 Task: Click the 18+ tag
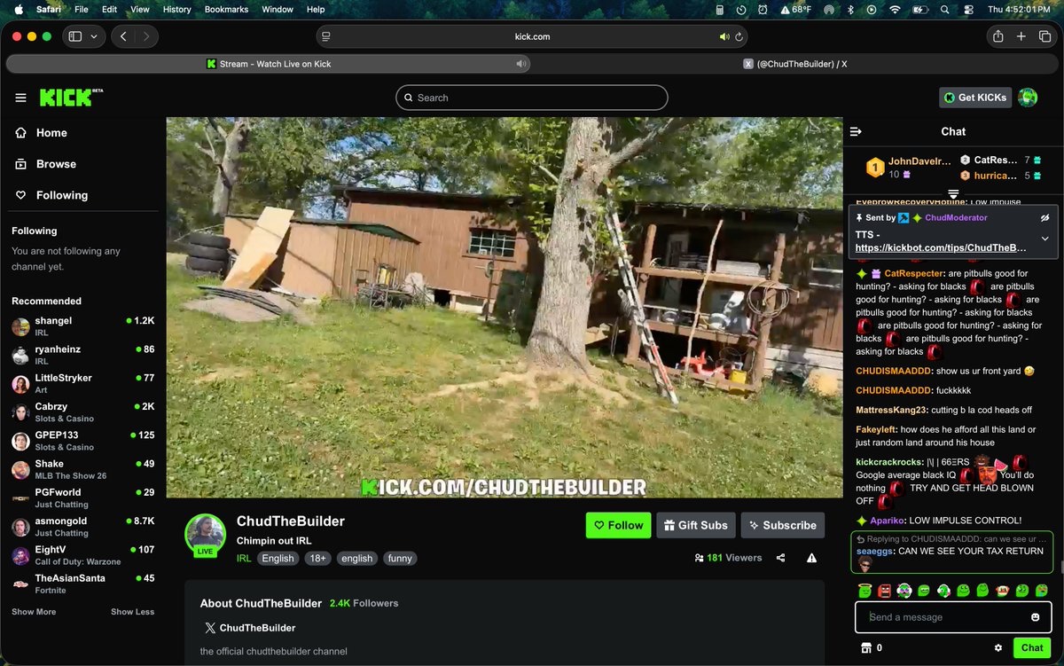coord(317,559)
